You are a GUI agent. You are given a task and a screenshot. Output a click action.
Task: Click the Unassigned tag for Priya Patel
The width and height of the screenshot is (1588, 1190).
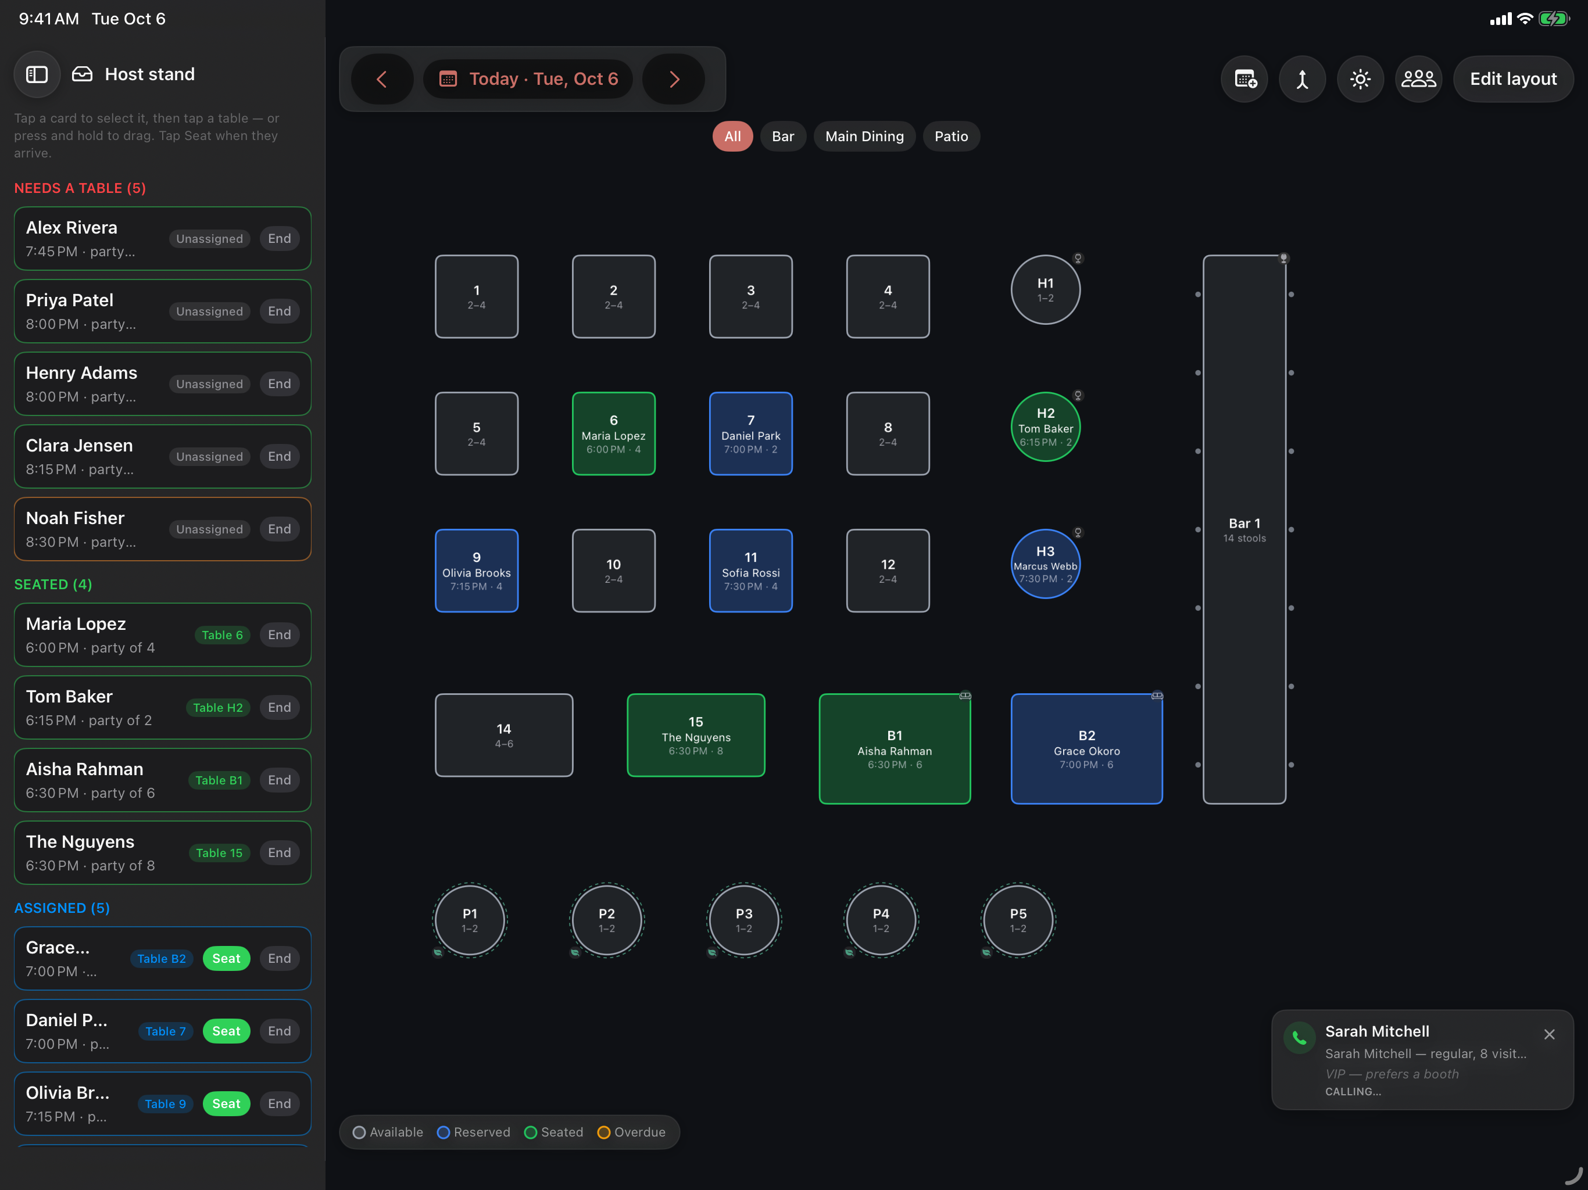point(210,311)
